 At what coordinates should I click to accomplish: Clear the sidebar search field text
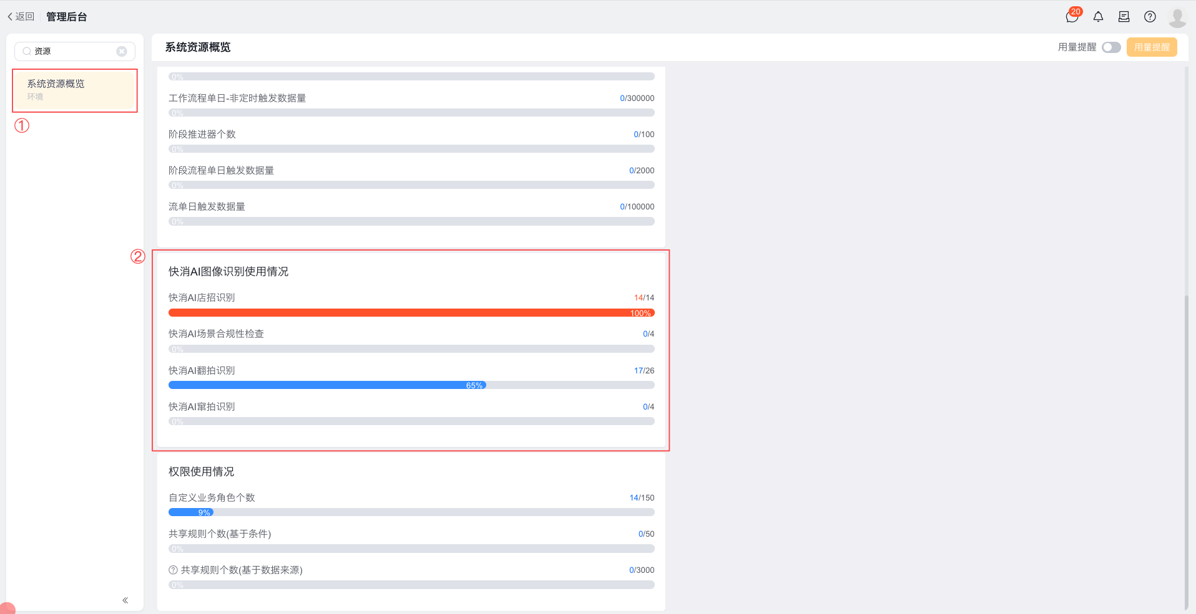pyautogui.click(x=122, y=51)
